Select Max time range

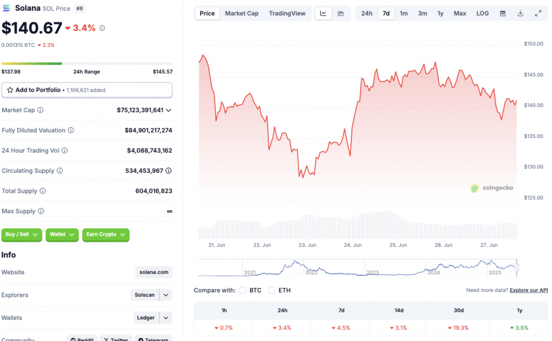460,13
